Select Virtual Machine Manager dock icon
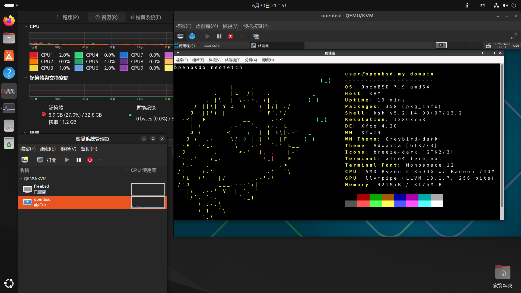This screenshot has height=293, width=521. 9,91
